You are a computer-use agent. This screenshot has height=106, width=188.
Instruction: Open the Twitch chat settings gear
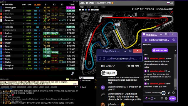tap(166, 98)
